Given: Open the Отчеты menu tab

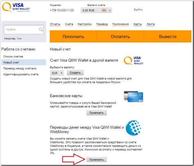Looking at the screenshot, I should point(55,24).
